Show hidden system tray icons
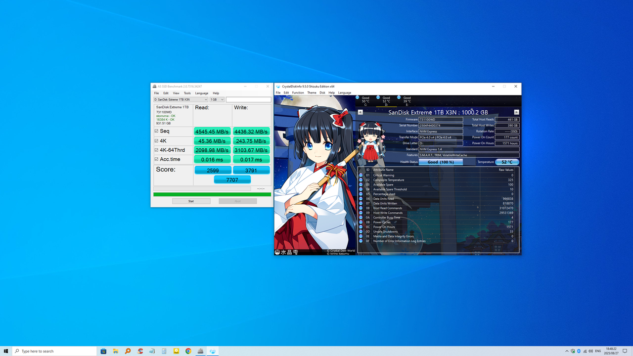Image resolution: width=633 pixels, height=356 pixels. point(567,351)
